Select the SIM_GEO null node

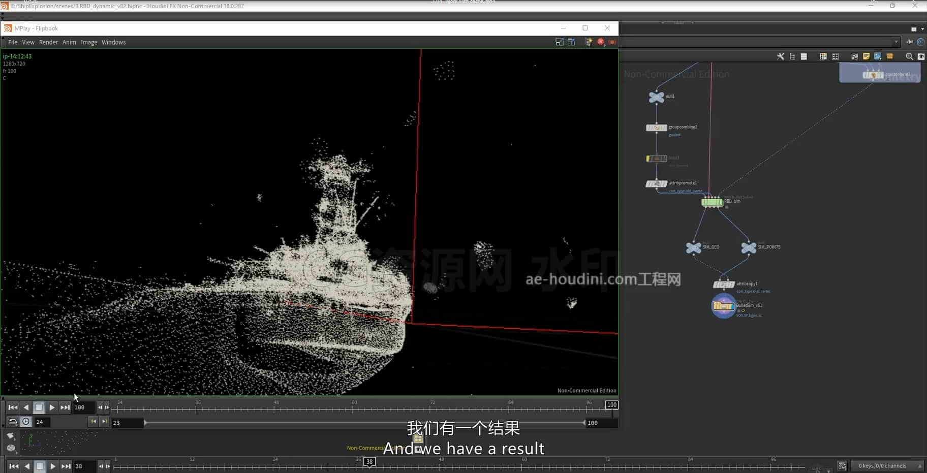[694, 248]
